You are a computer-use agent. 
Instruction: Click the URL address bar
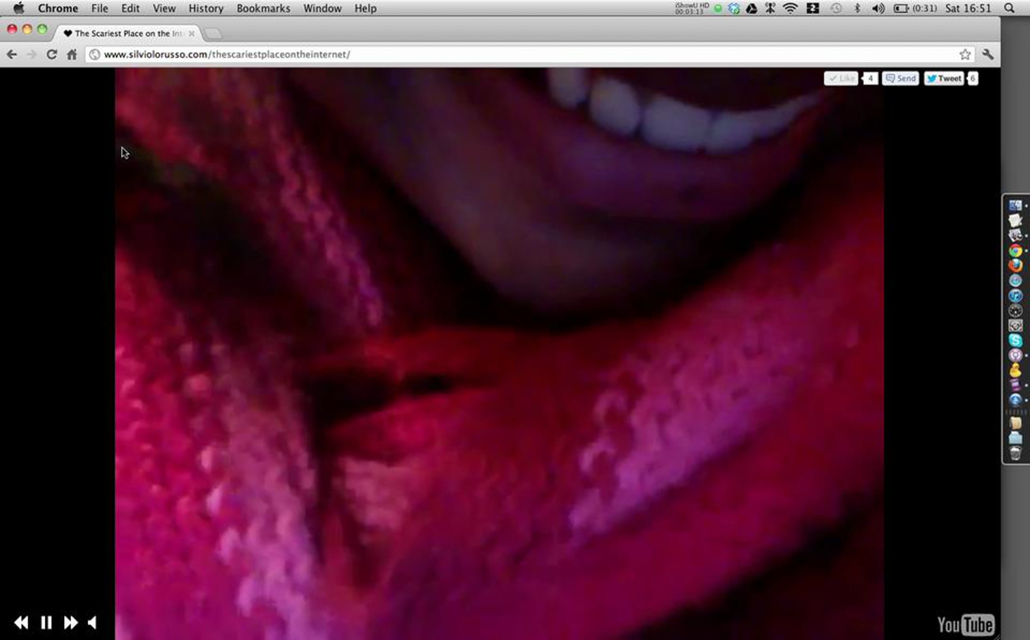tap(515, 54)
